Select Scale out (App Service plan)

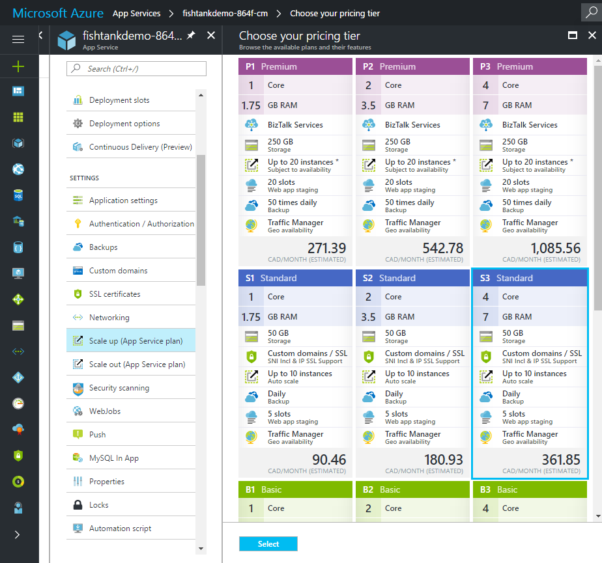click(x=131, y=364)
